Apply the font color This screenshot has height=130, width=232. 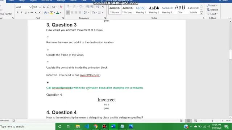click(58, 13)
